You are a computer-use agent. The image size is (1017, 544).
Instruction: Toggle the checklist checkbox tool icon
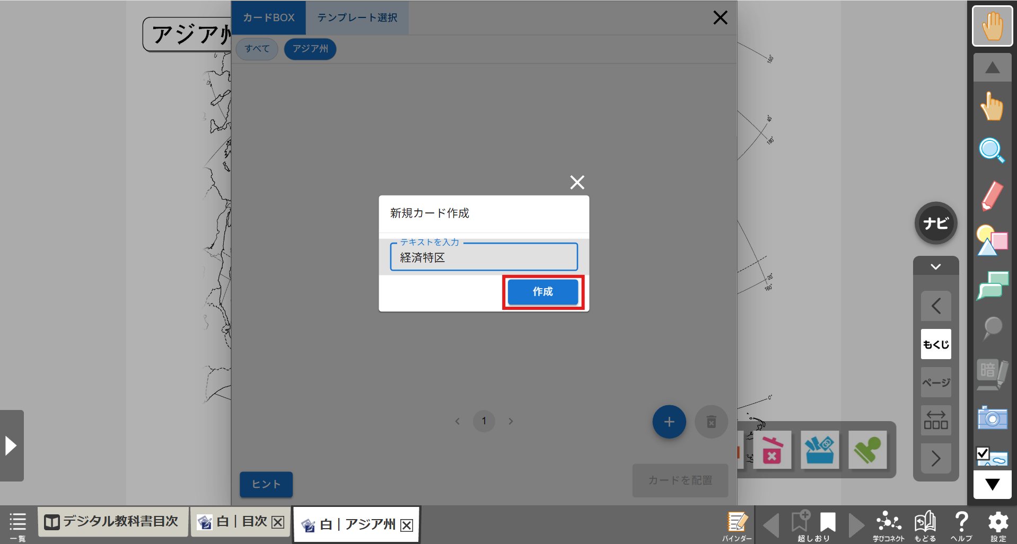click(x=990, y=456)
